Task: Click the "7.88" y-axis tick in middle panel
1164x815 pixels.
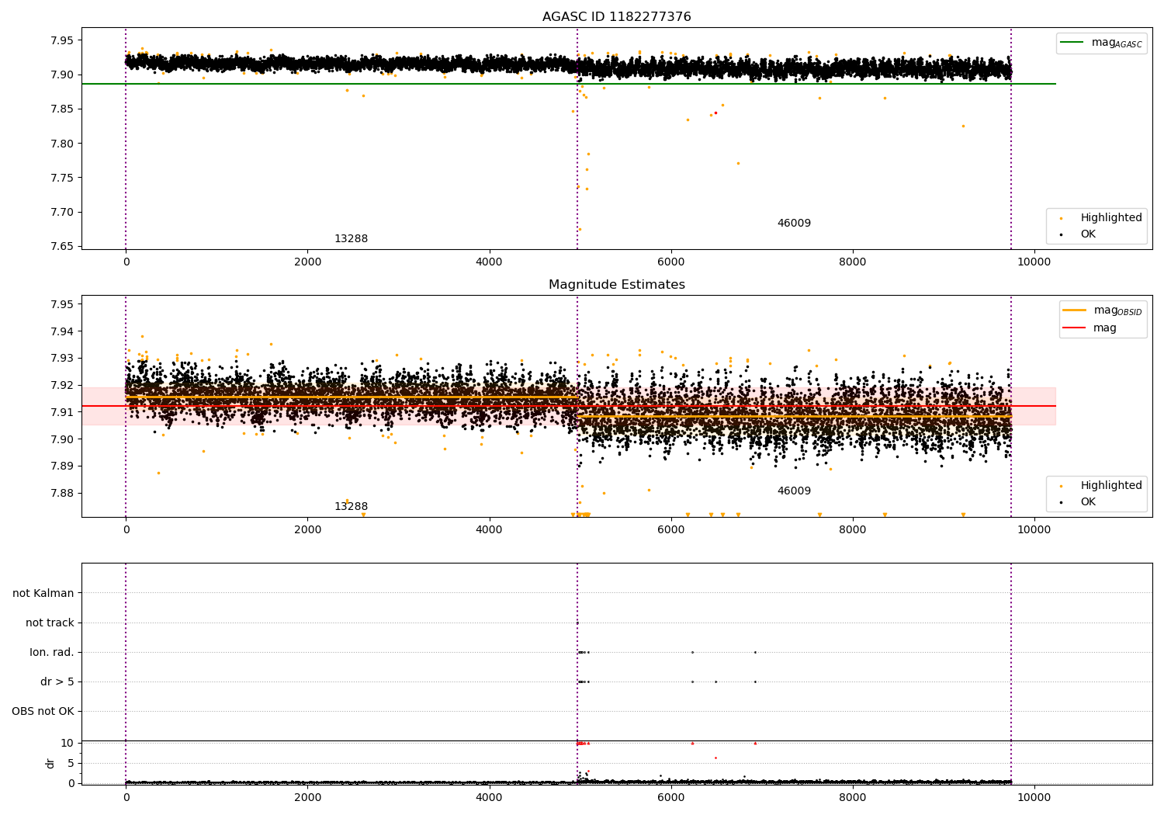Action: 61,493
